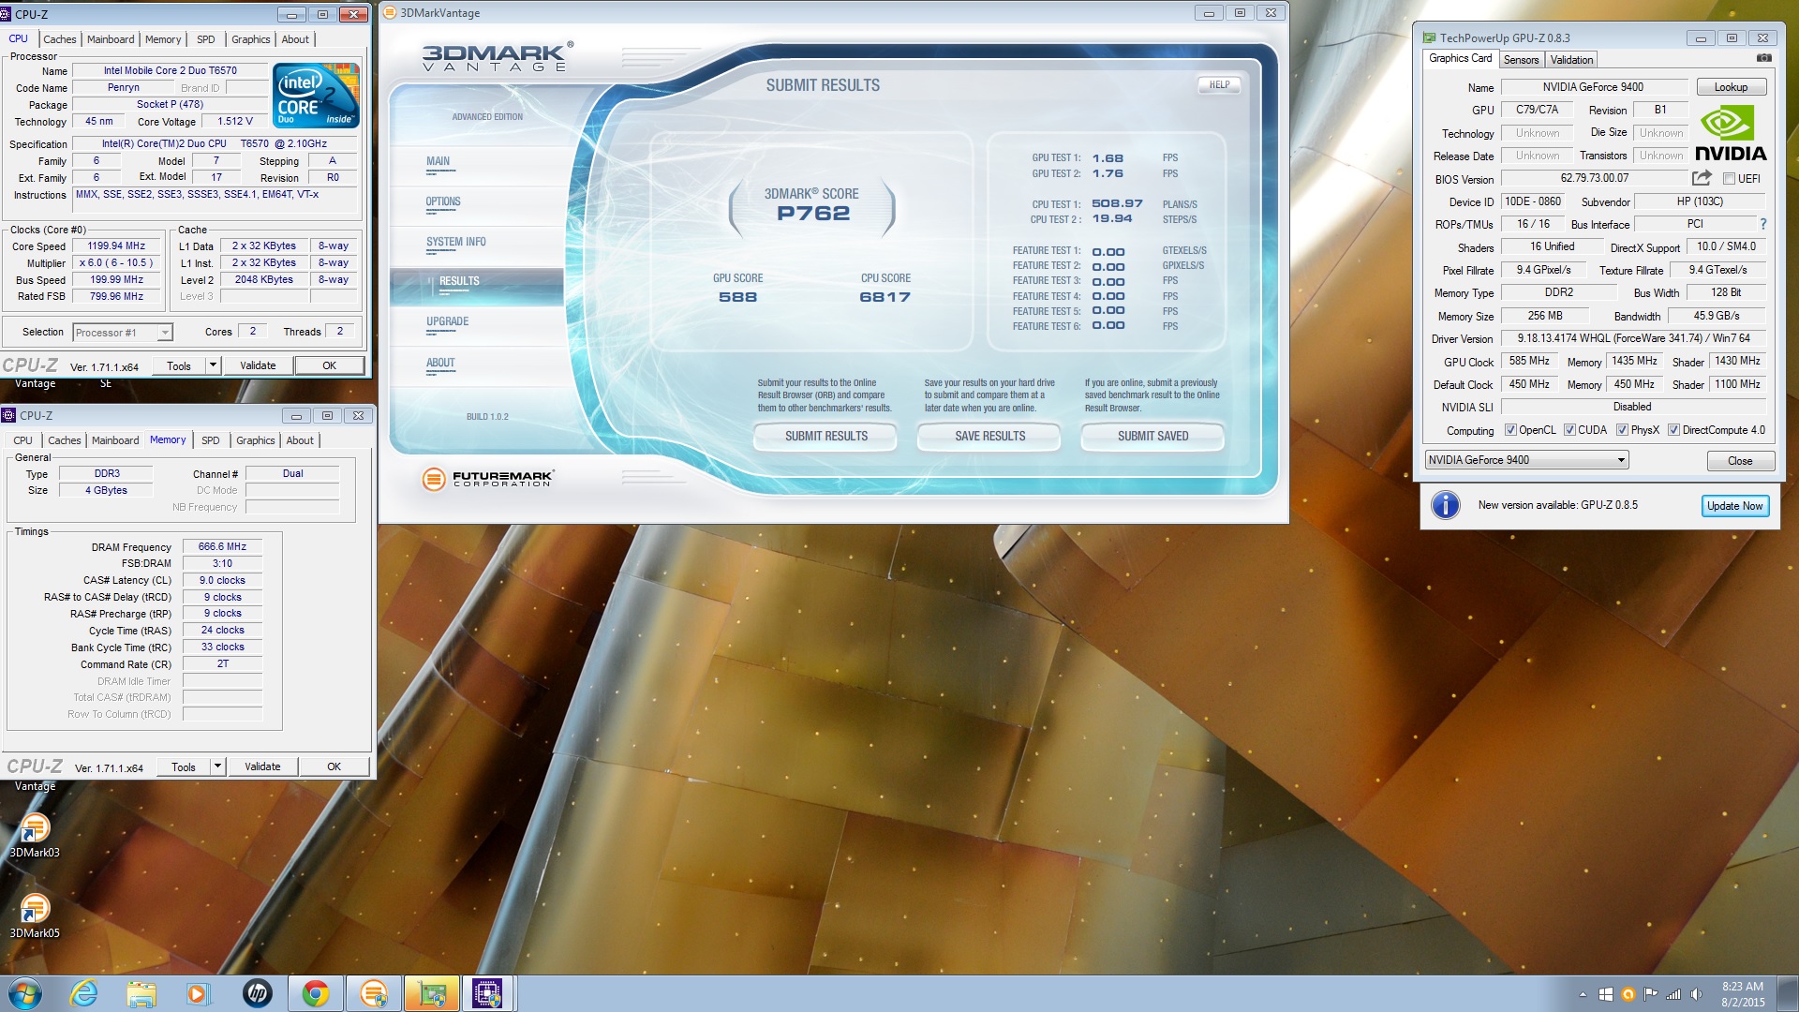Click the network signal icon in the system tray
This screenshot has width=1799, height=1012.
pos(1673,994)
